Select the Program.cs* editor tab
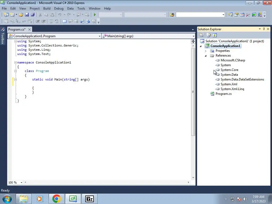 pyautogui.click(x=17, y=29)
